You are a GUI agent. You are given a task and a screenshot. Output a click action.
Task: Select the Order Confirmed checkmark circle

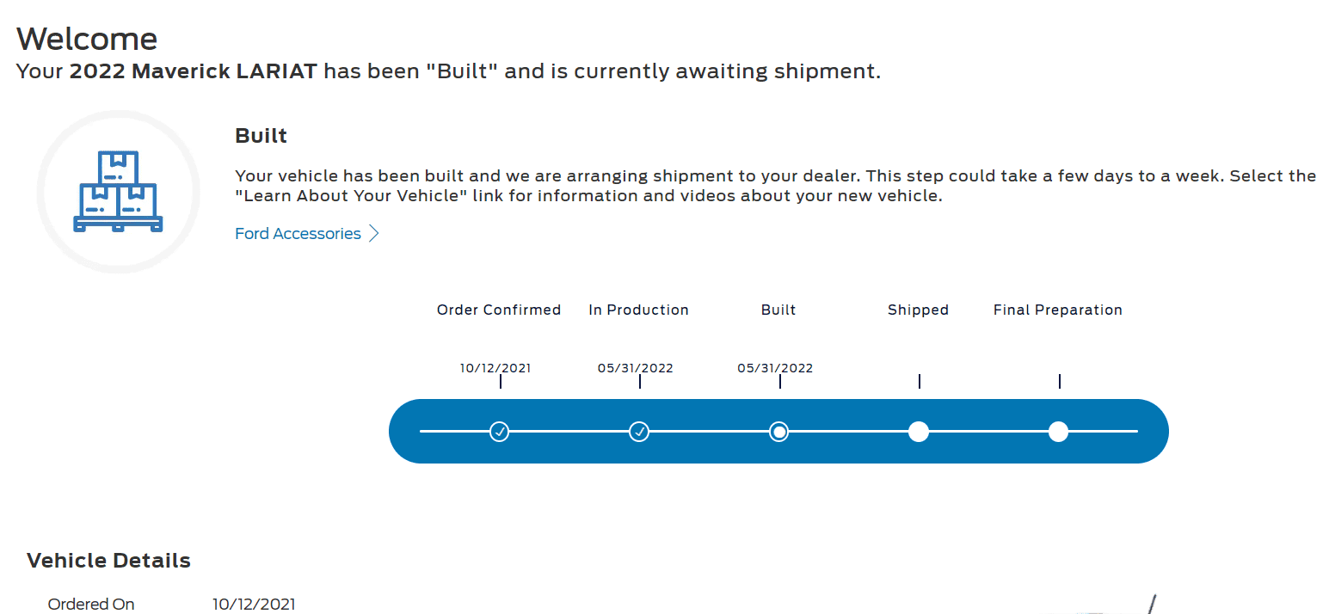499,432
